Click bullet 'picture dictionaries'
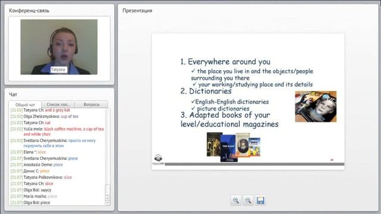 click(x=220, y=108)
